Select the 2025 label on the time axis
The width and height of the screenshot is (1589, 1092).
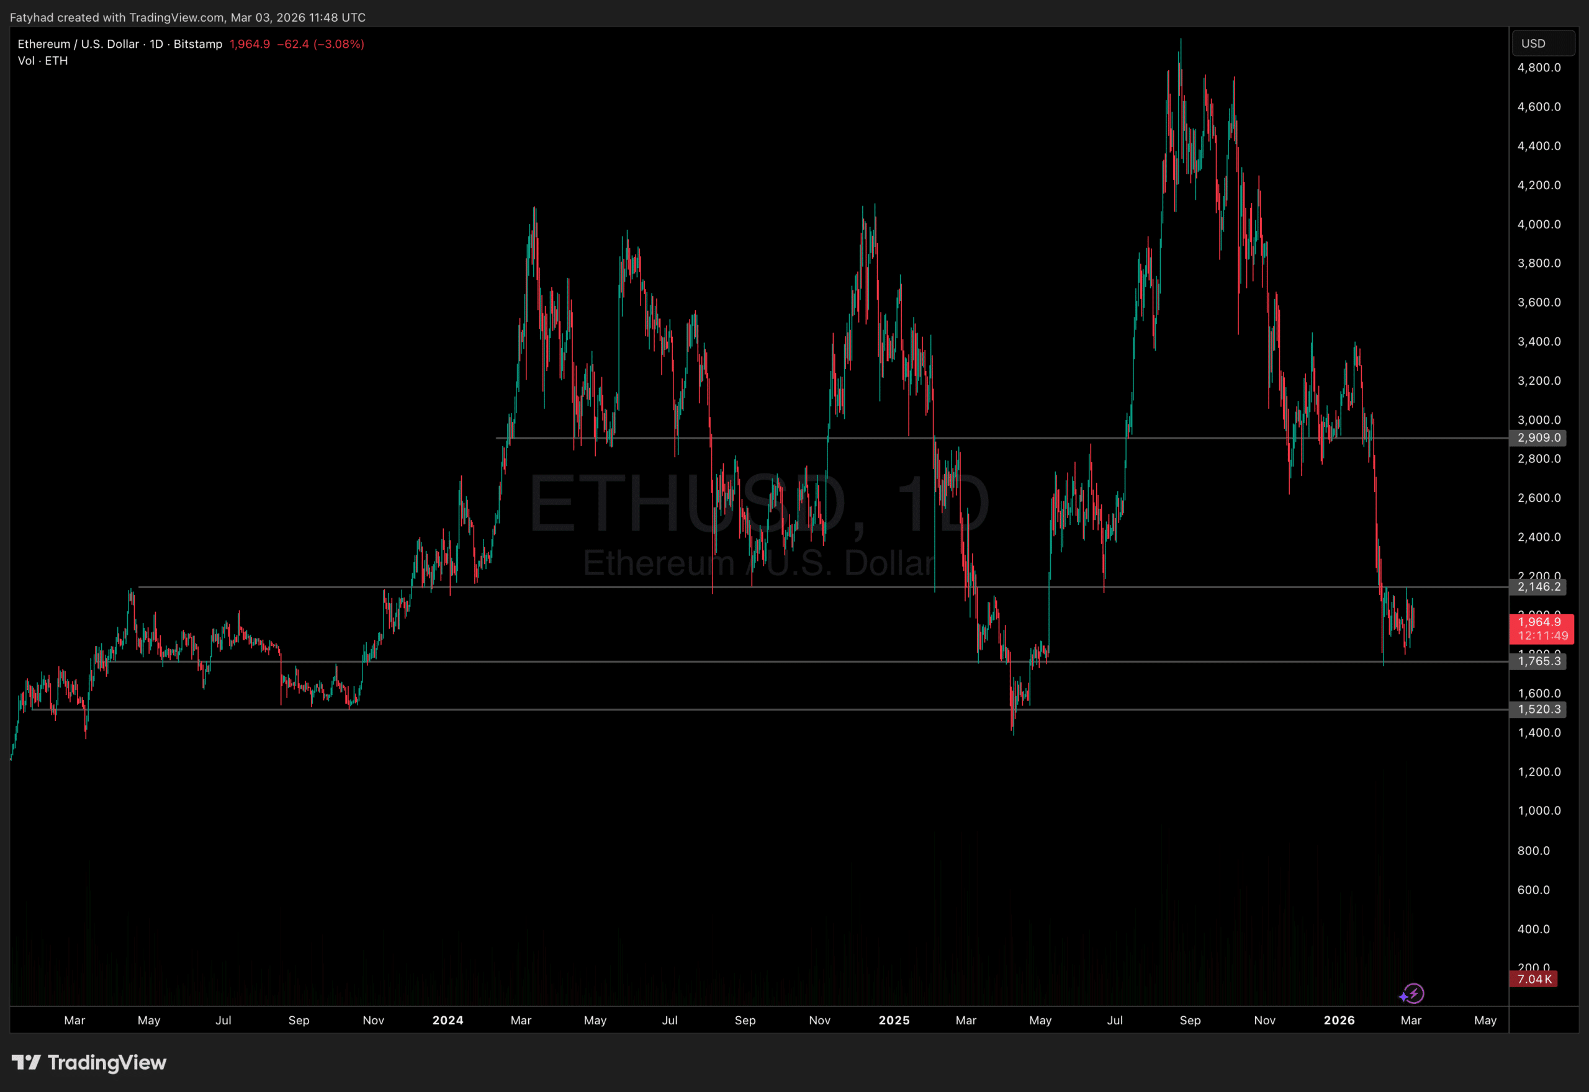[x=894, y=1020]
